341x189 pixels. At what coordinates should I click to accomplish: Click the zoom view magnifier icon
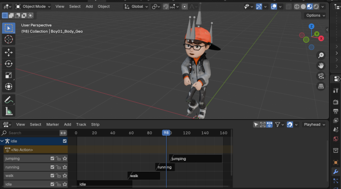tap(321, 56)
